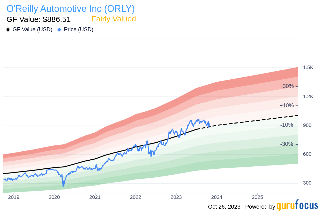320x213 pixels.
Task: Select the 2025 x-axis label
Action: point(257,198)
